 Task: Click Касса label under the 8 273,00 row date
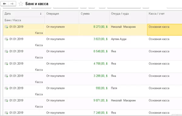coord(39,33)
